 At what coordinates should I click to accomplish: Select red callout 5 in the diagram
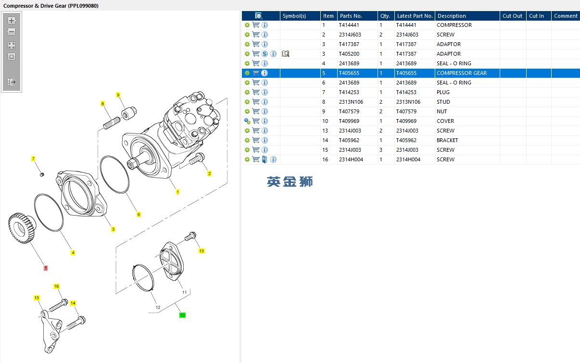tap(46, 268)
